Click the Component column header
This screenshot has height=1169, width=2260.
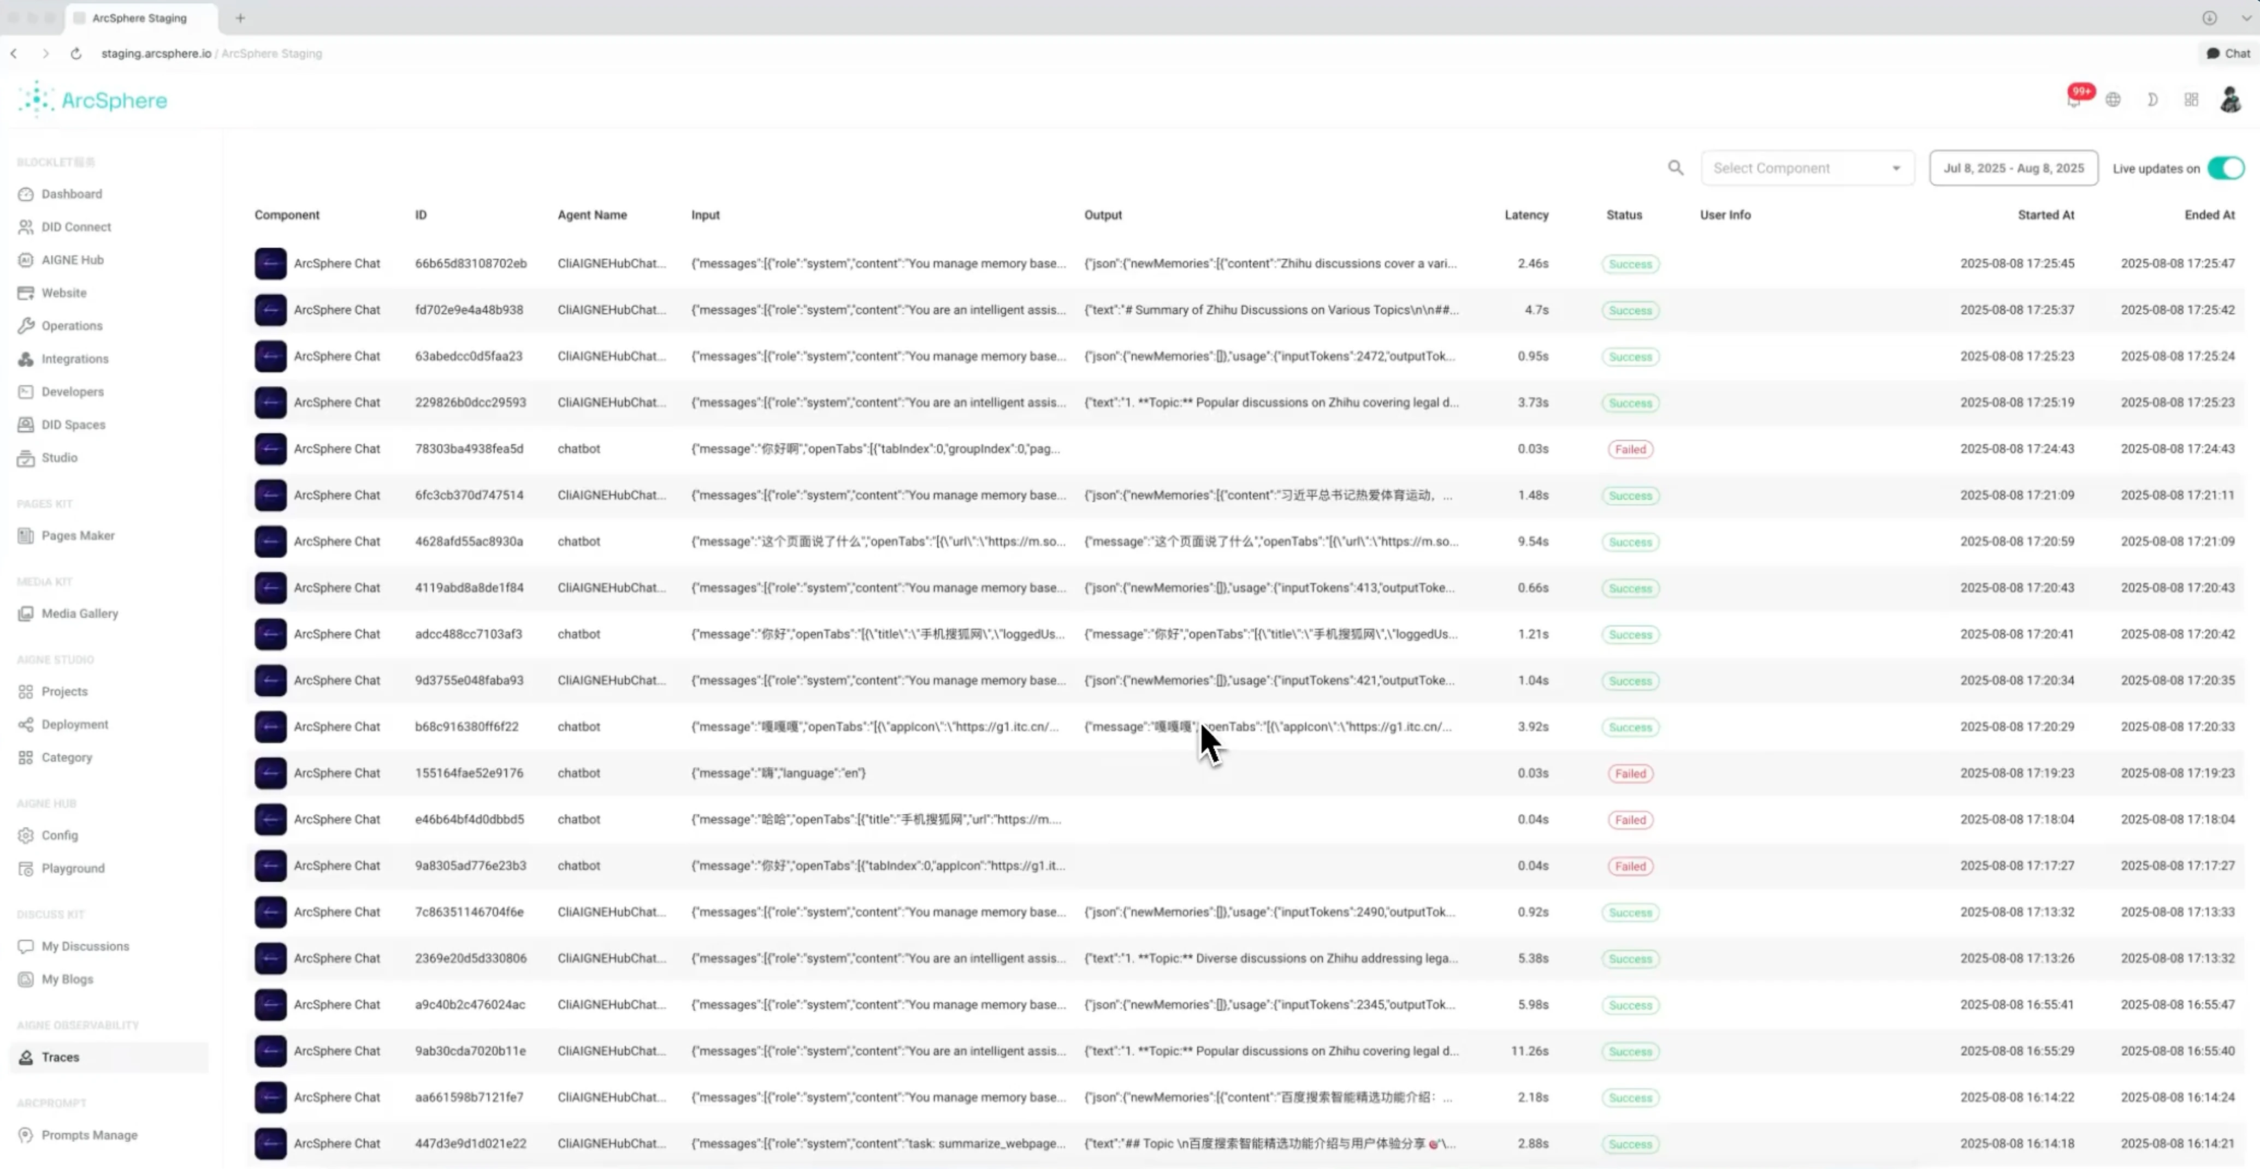287,215
